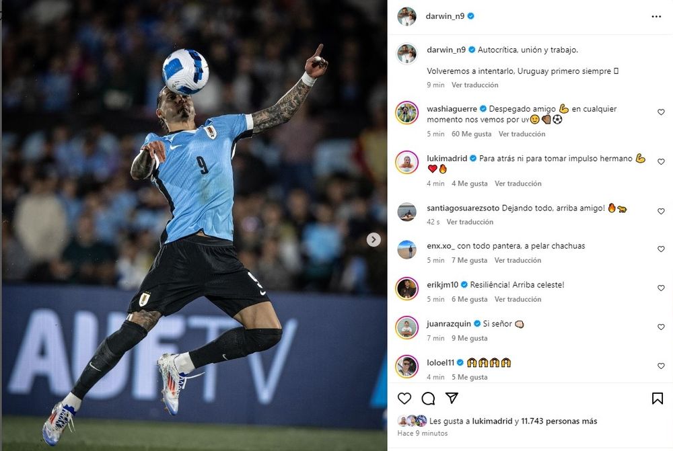Viewport: 673px width, 451px height.
Task: Like santiagosuarezsoto's comment heart
Action: tap(661, 211)
